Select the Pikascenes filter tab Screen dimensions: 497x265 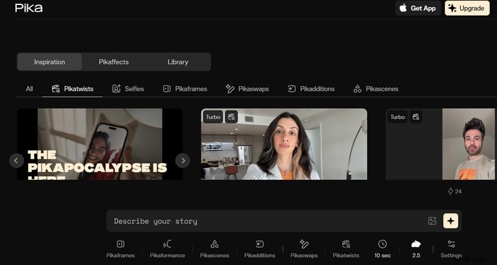pyautogui.click(x=376, y=89)
